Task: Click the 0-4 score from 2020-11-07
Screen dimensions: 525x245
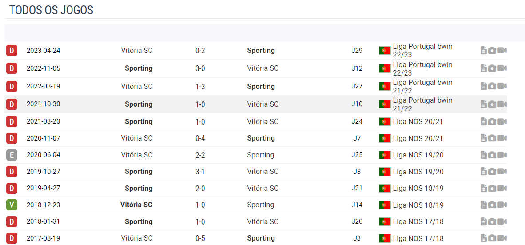Action: 200,138
